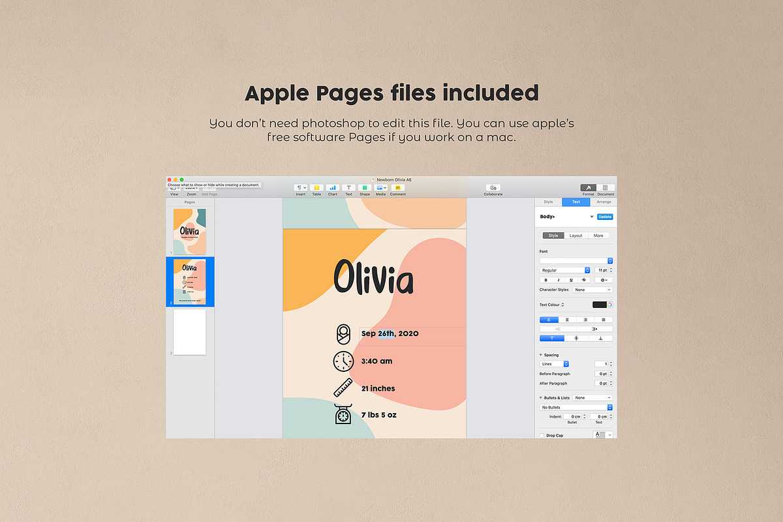Viewport: 783px width, 522px height.
Task: Add a Shape
Action: (364, 187)
